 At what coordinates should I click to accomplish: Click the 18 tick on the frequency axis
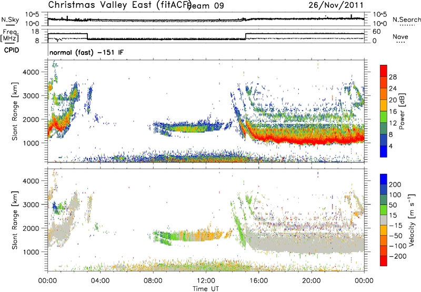coord(35,32)
